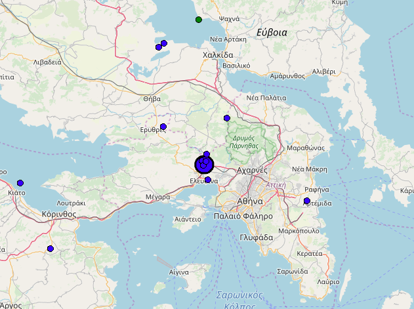Click the blue marker near Αρτέμιδα

[x=307, y=201]
